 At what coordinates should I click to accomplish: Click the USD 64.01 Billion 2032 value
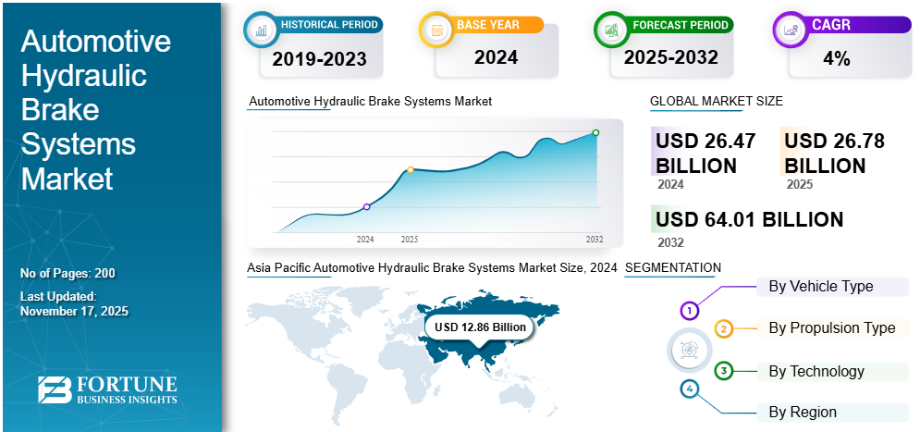[749, 220]
